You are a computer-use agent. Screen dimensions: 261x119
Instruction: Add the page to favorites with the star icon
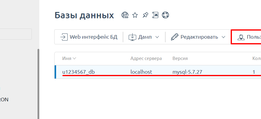(x=135, y=15)
